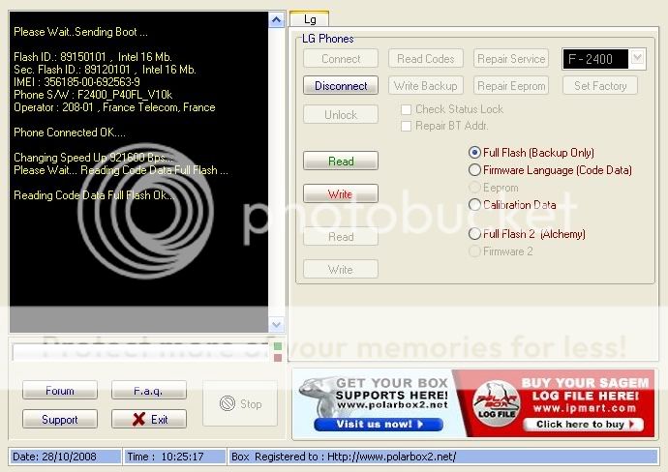Toggle the Repair BT Addr. checkbox
The height and width of the screenshot is (472, 668).
[x=406, y=126]
